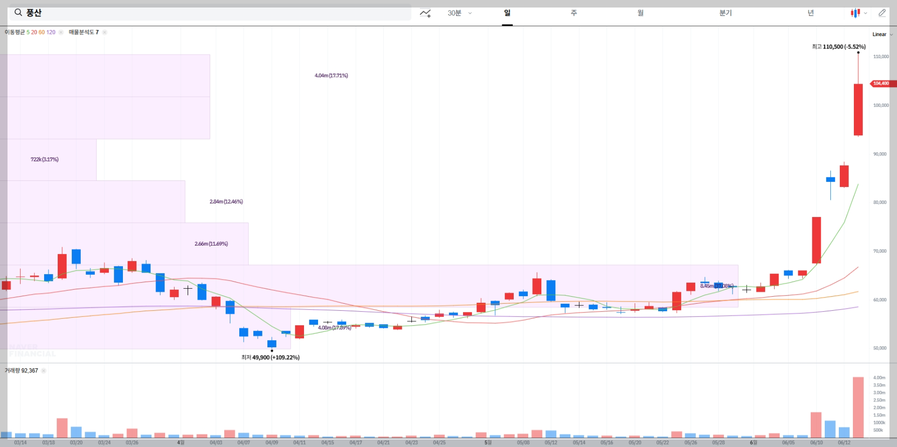Viewport: 897px width, 447px height.
Task: Click the search magnifier icon
Action: pyautogui.click(x=18, y=13)
